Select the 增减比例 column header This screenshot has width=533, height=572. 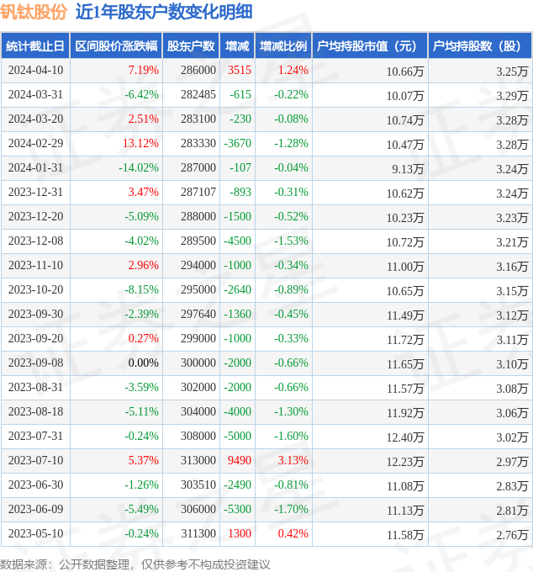[283, 46]
